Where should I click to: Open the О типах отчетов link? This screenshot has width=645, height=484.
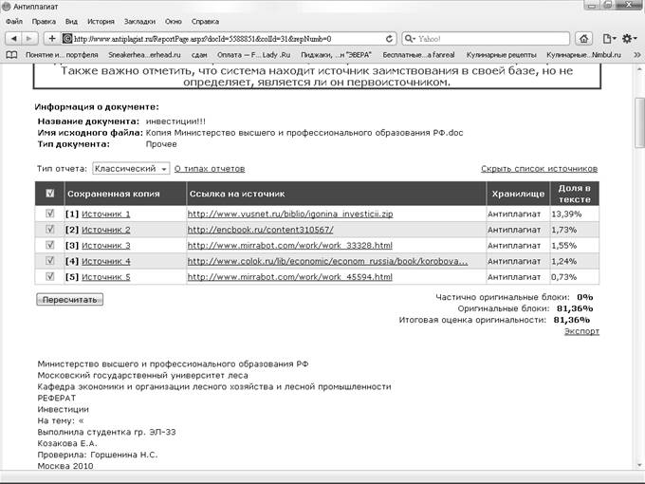click(x=210, y=169)
